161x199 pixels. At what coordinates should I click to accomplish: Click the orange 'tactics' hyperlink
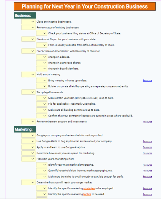pos(87,194)
